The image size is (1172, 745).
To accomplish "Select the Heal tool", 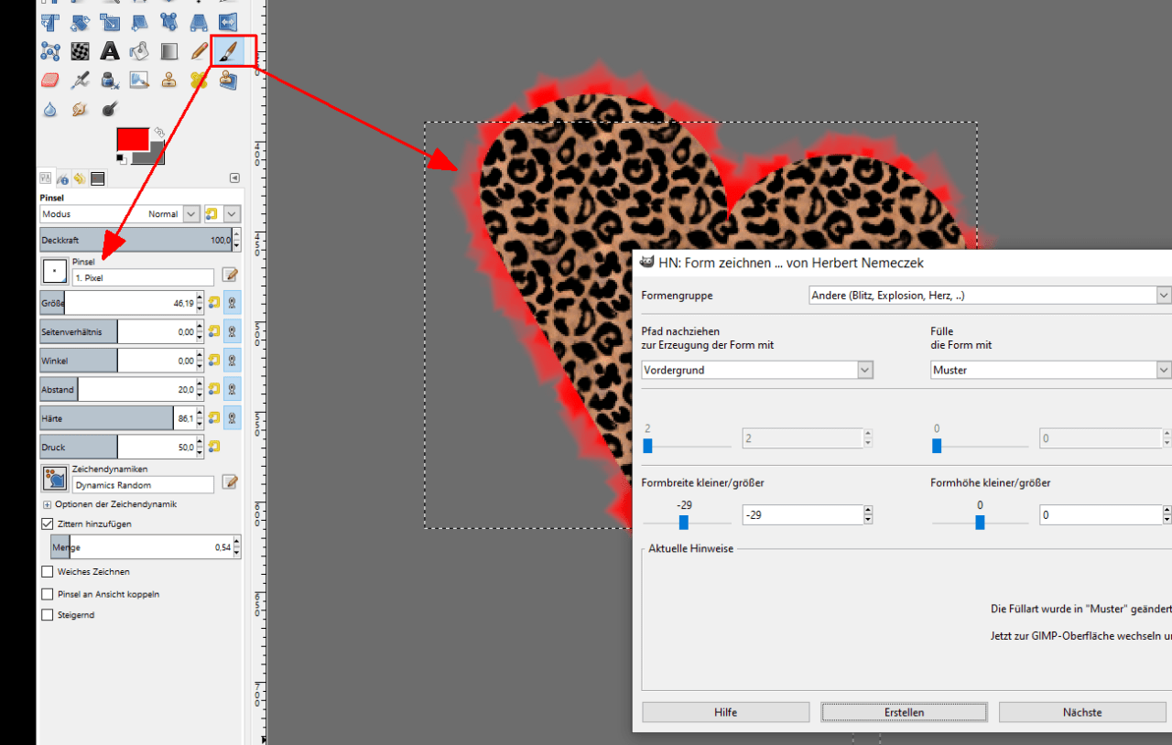I will point(199,80).
